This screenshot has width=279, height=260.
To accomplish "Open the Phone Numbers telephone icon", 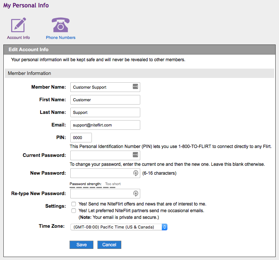I will click(x=61, y=25).
